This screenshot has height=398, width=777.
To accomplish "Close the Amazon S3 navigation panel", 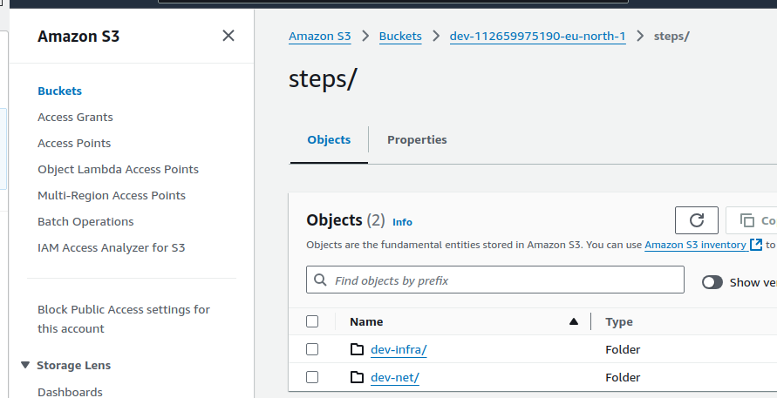I will tap(228, 36).
